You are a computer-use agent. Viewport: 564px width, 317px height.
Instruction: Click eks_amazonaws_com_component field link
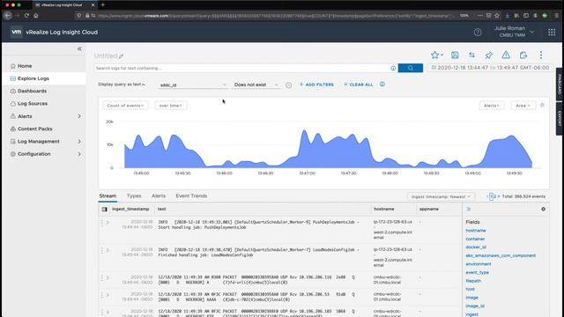coord(501,255)
